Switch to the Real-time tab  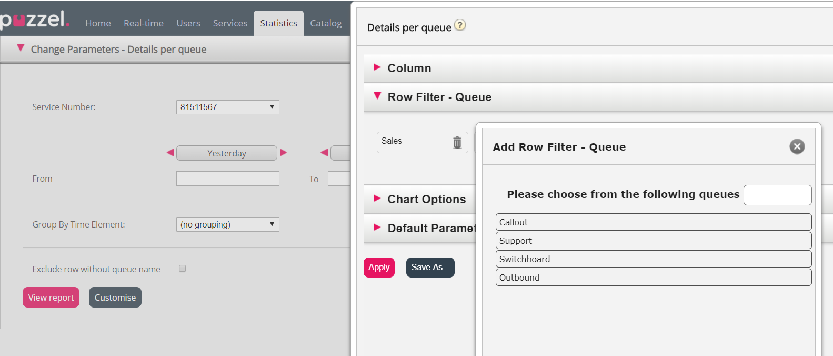[x=143, y=23]
